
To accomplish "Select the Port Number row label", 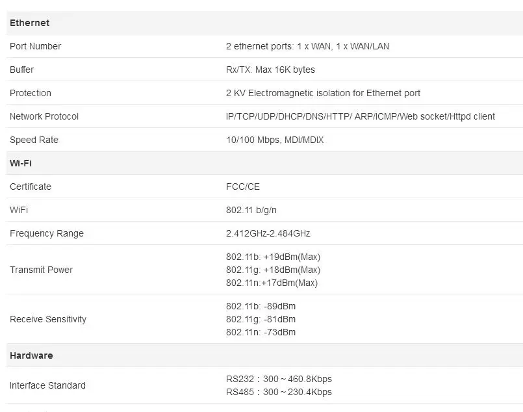I will point(35,46).
